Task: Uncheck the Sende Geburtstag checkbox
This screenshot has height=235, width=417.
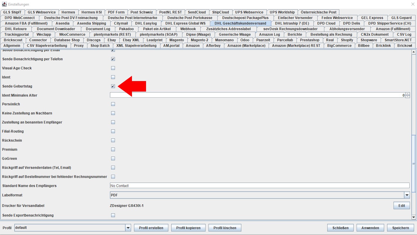Action: [x=113, y=86]
